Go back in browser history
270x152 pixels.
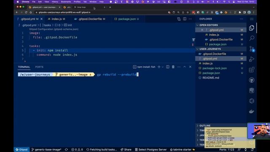(17, 12)
